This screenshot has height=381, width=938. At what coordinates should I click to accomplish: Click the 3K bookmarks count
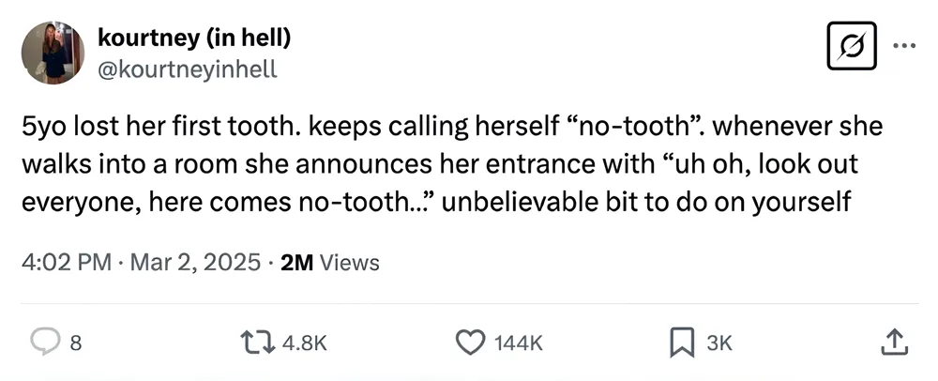[719, 343]
